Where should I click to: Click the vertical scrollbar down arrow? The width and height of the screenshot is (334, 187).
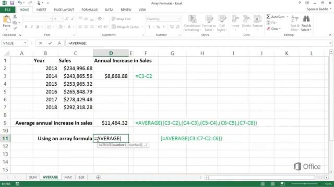(331, 172)
